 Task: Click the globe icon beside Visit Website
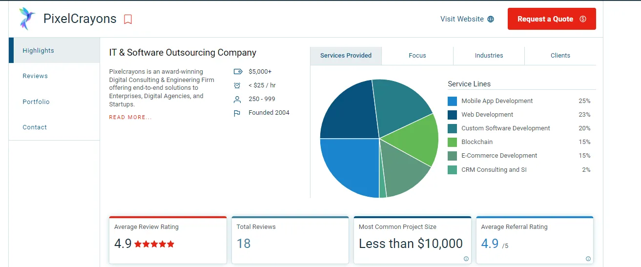491,19
